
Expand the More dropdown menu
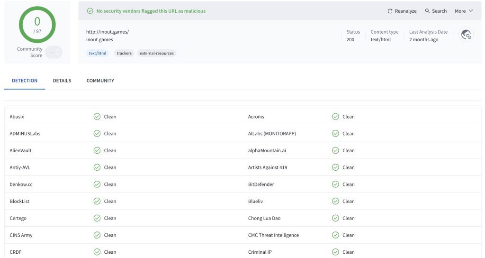pos(464,11)
